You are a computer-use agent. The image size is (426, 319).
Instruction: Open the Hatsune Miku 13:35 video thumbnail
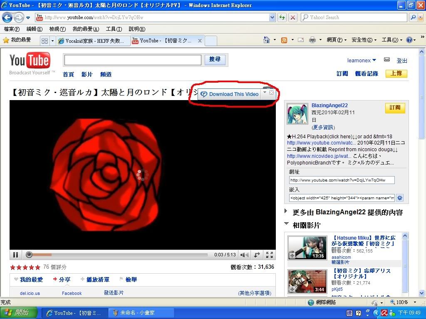point(307,248)
